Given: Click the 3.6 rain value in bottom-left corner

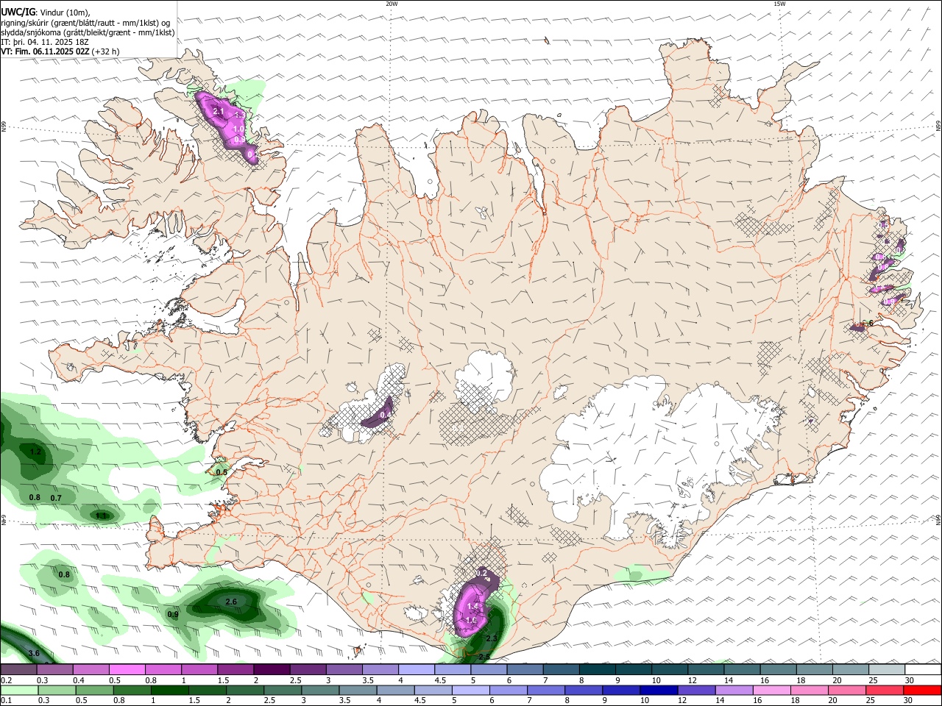Looking at the screenshot, I should coord(33,653).
